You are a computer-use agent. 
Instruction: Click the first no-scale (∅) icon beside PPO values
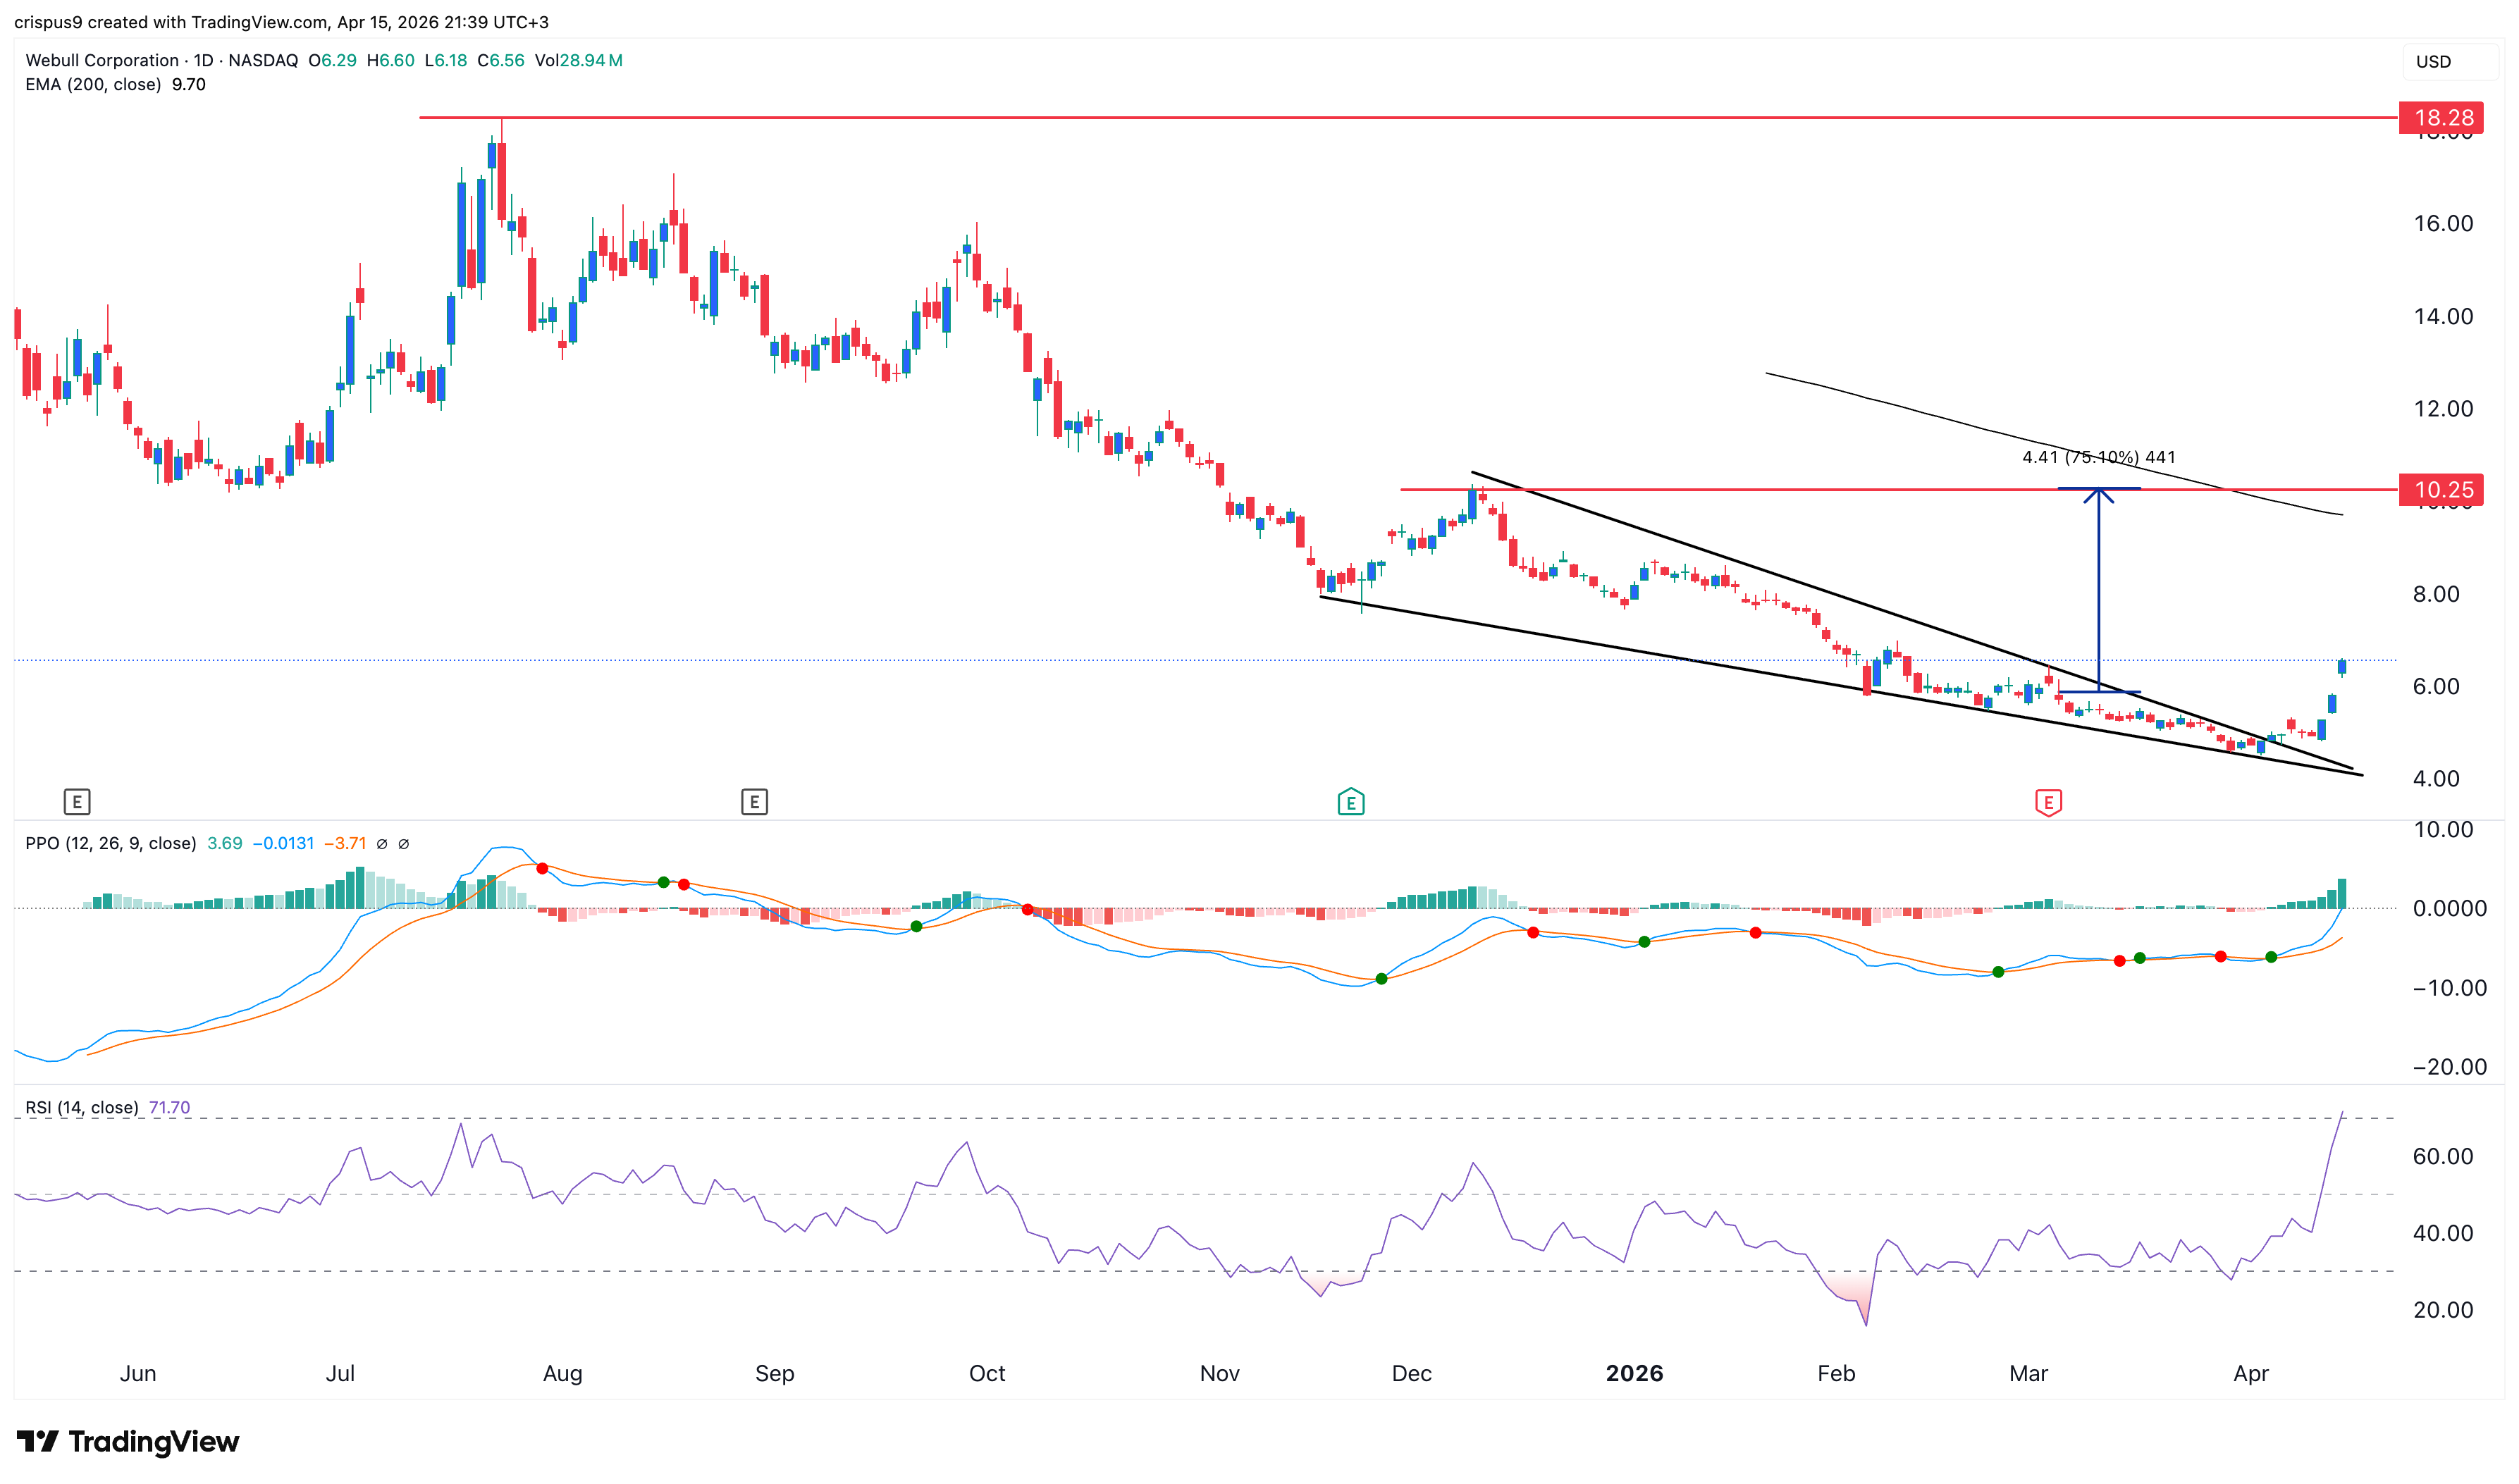[381, 843]
